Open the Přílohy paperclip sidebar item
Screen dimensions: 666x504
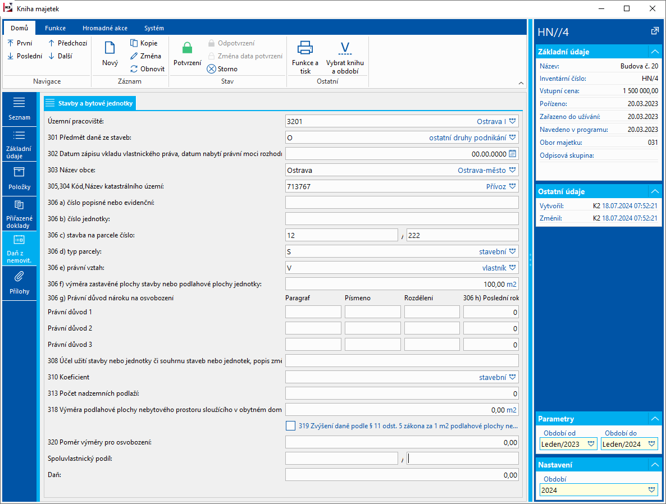tap(19, 282)
